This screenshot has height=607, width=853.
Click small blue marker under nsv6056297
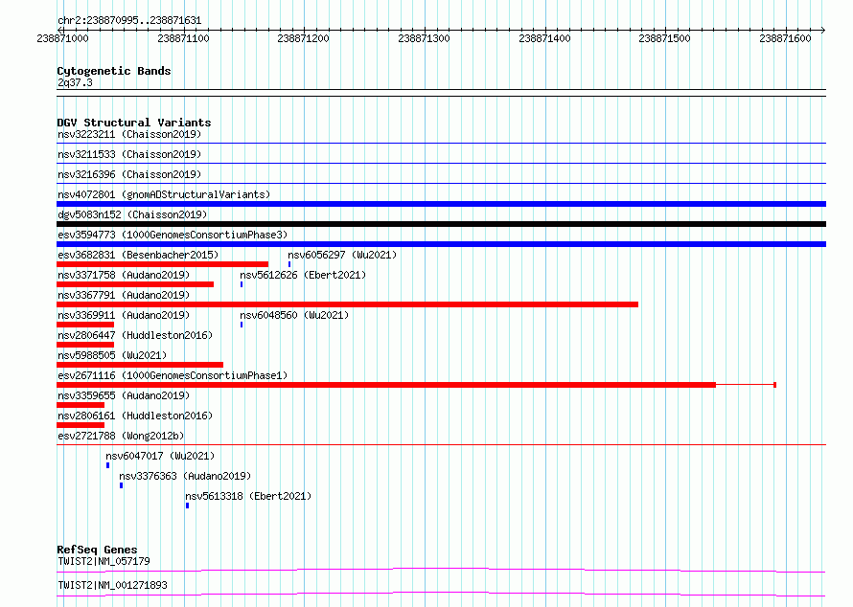(x=289, y=264)
